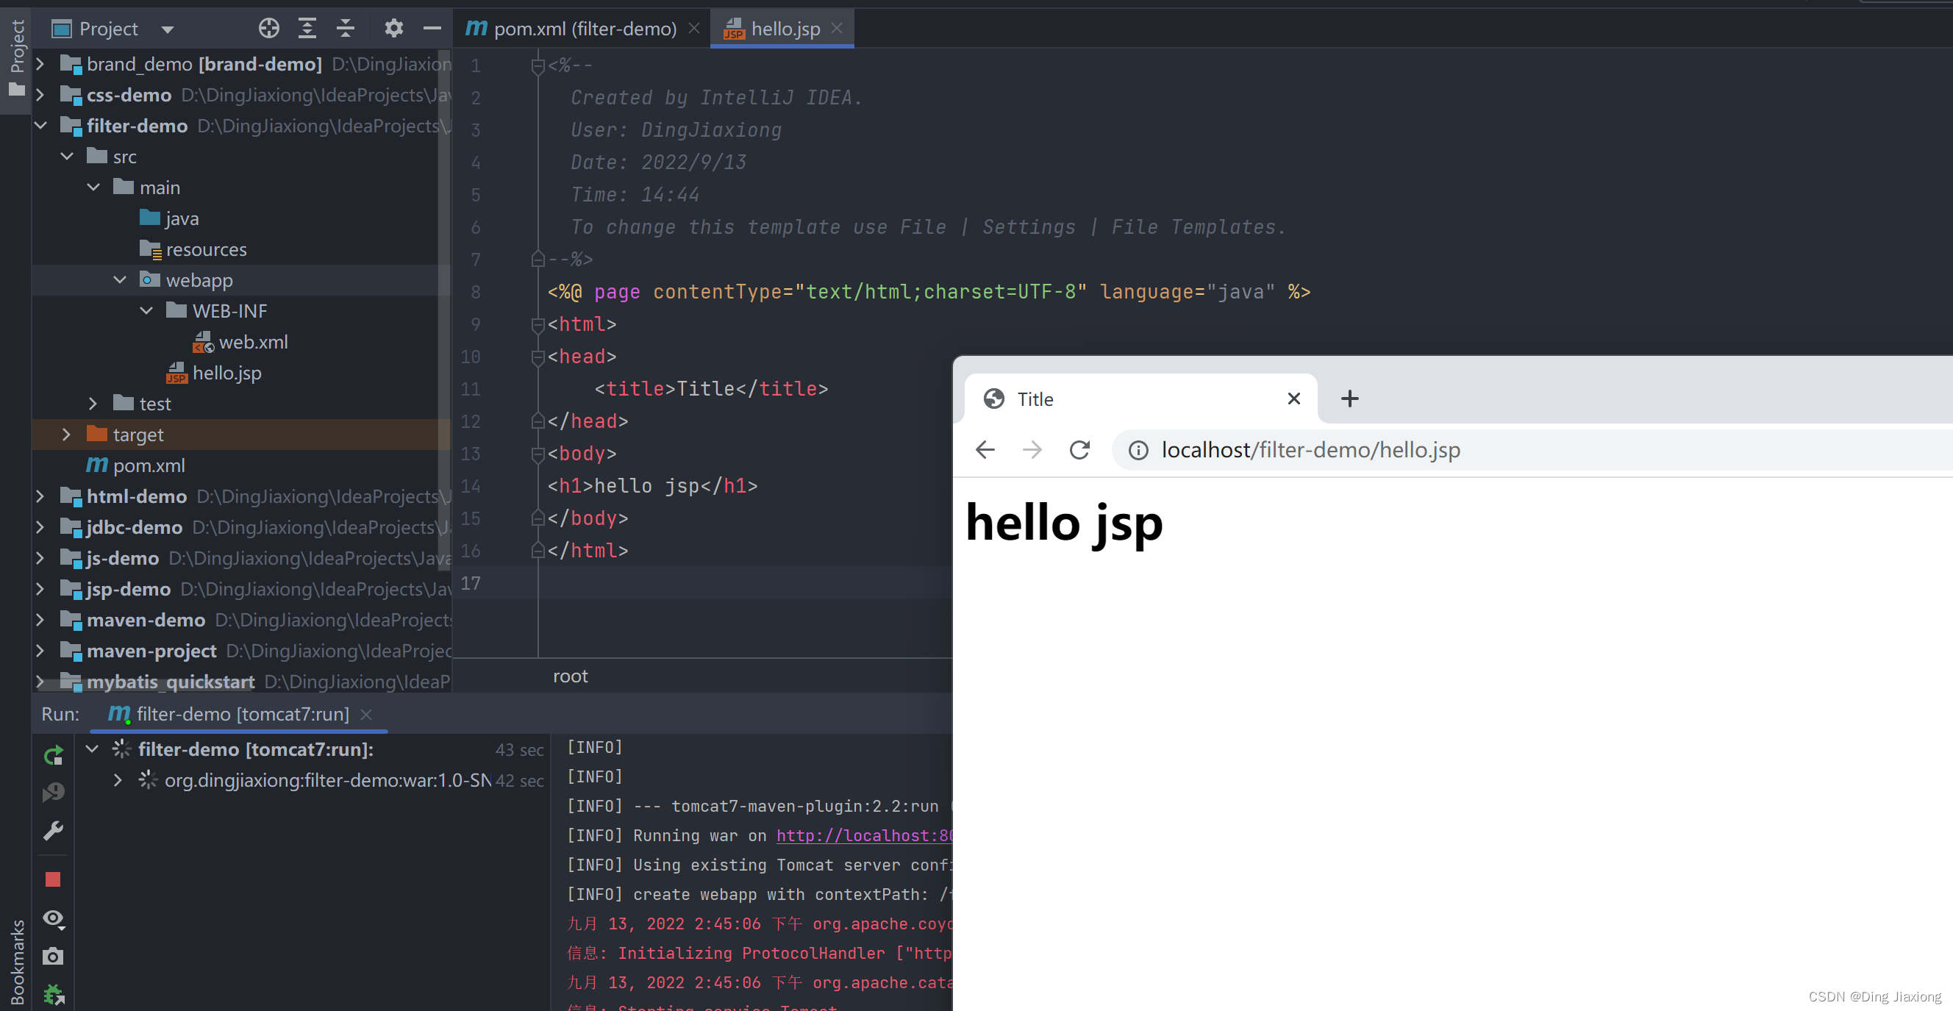The height and width of the screenshot is (1011, 1953).
Task: Open Project panel settings gear
Action: click(x=393, y=29)
